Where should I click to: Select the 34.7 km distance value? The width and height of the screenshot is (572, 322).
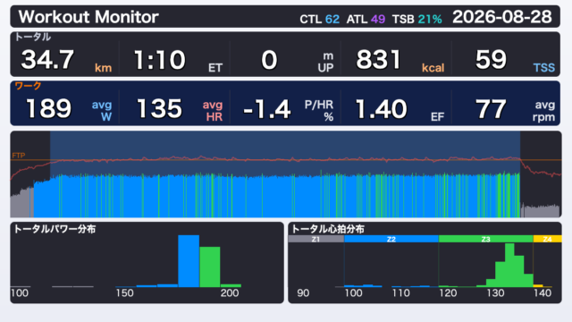(65, 60)
